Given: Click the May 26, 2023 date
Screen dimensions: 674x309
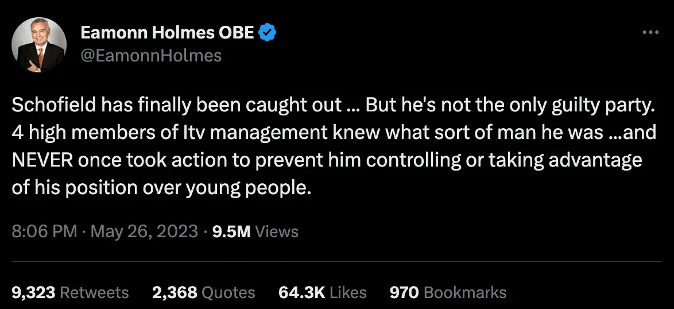Looking at the screenshot, I should point(144,231).
